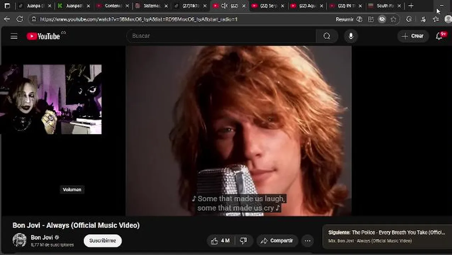Close the South Pa tab

399,6
